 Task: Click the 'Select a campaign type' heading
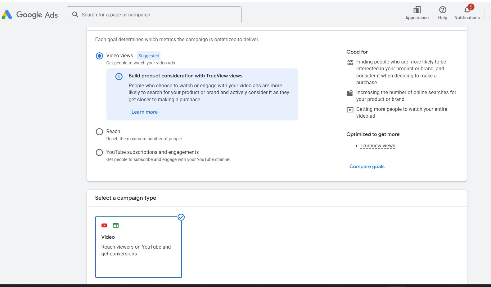(x=126, y=198)
